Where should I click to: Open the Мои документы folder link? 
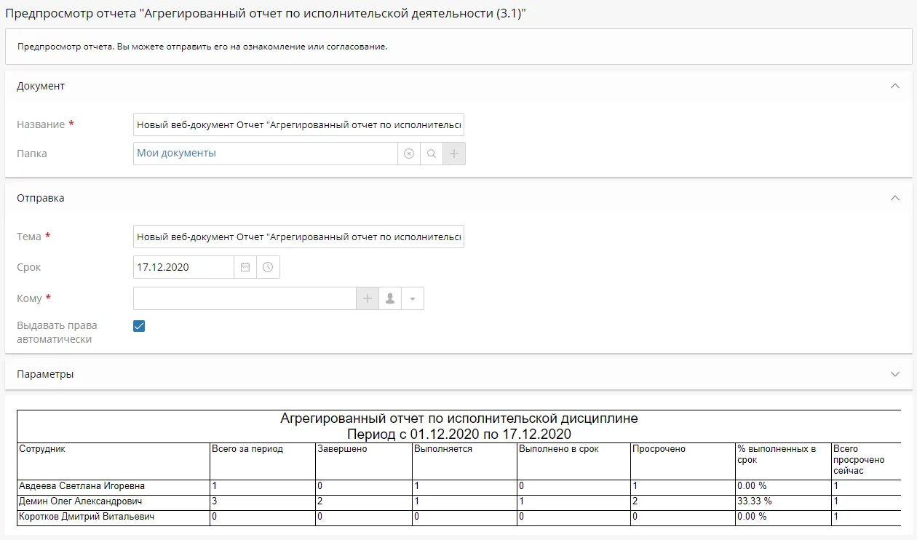pos(177,153)
